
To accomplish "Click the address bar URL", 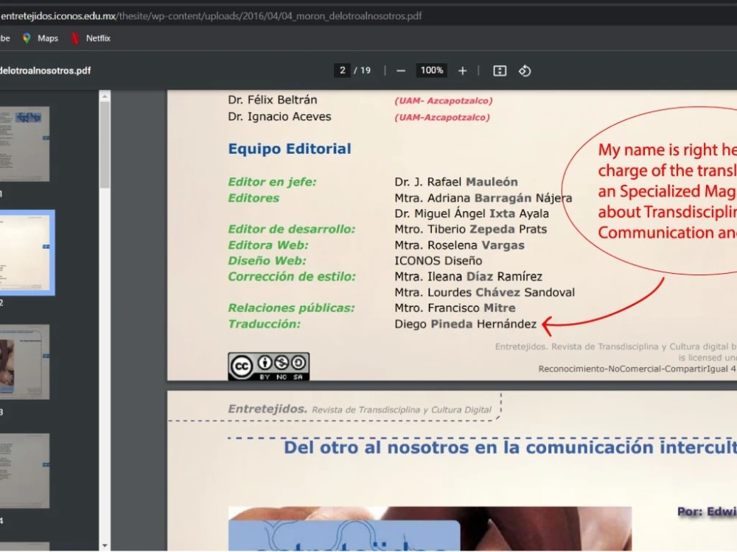I will [x=212, y=16].
